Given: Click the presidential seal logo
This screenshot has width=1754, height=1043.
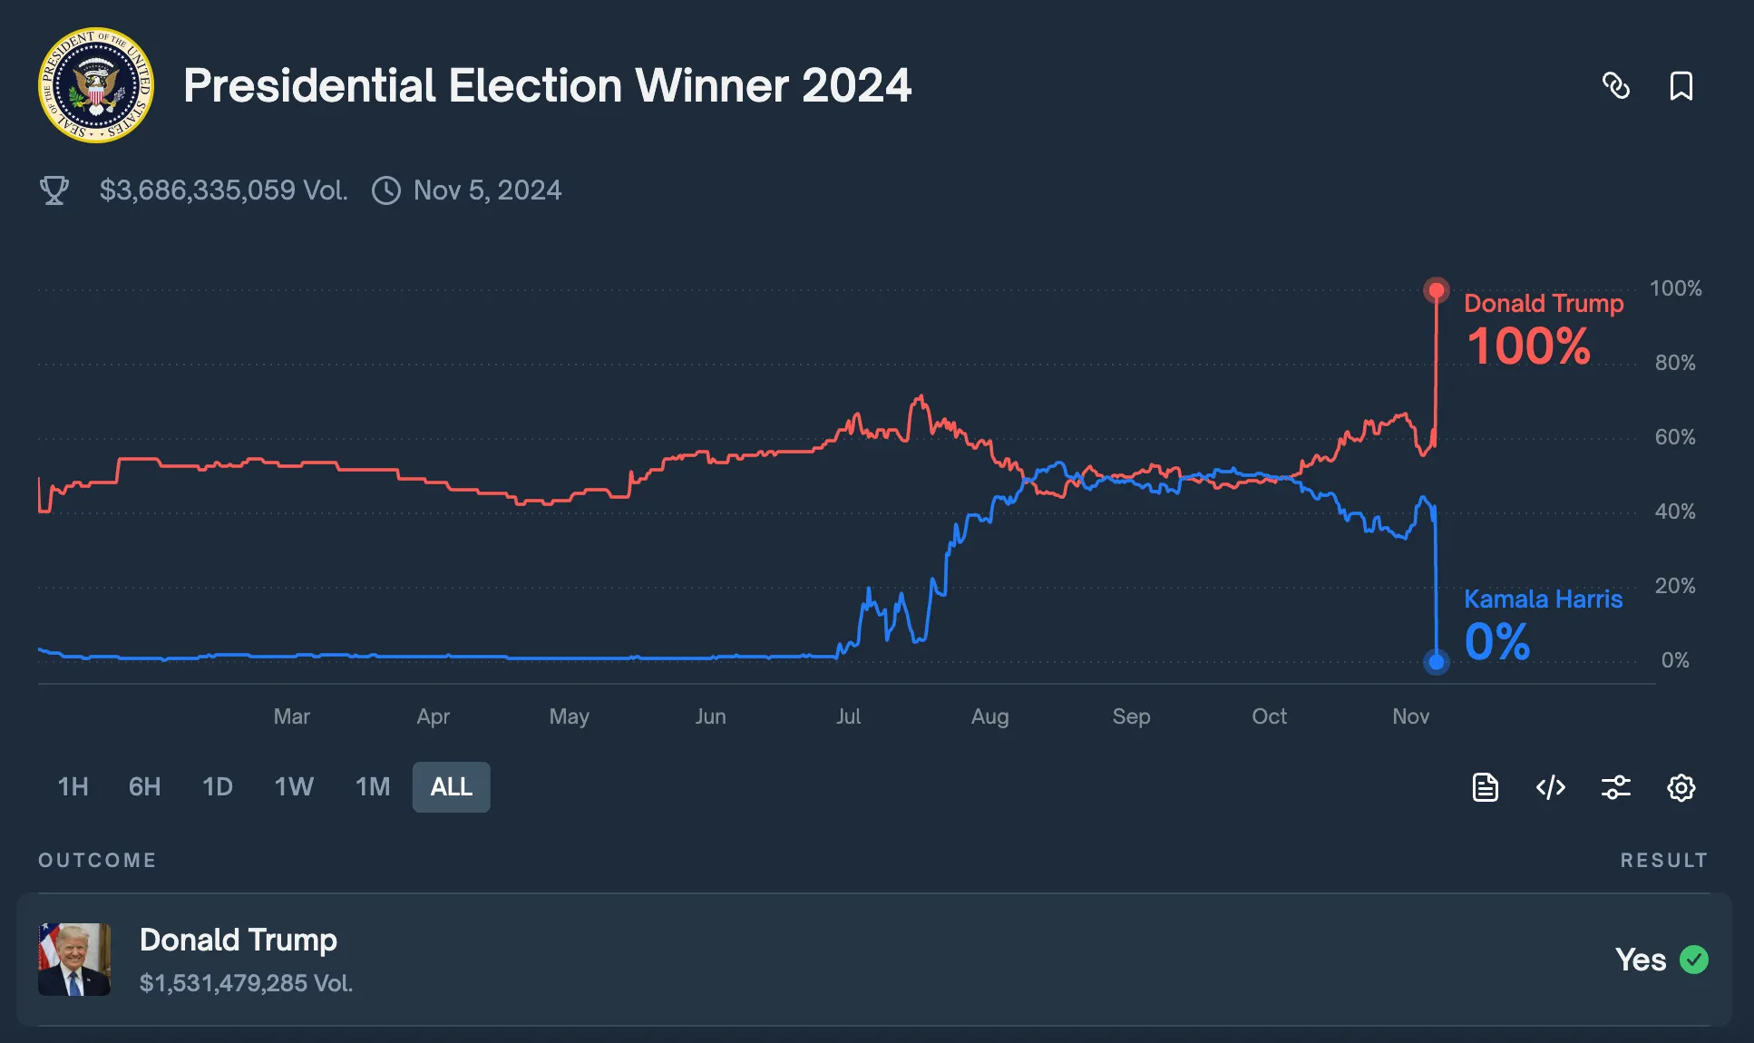Looking at the screenshot, I should (96, 85).
